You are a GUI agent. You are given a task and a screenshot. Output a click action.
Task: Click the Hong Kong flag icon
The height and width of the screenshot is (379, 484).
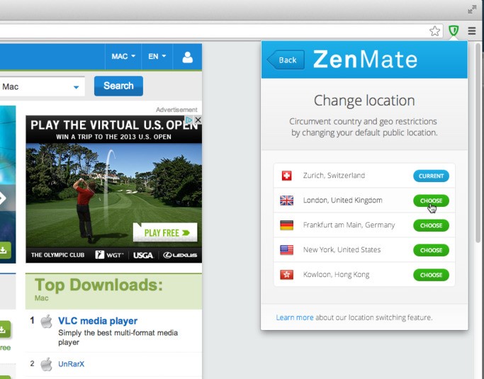tap(286, 275)
